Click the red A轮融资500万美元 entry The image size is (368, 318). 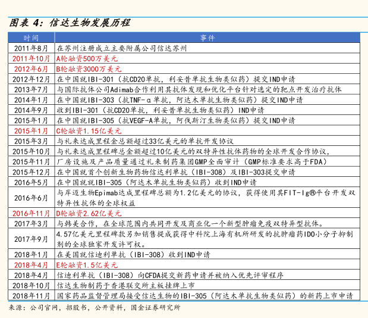(87, 58)
